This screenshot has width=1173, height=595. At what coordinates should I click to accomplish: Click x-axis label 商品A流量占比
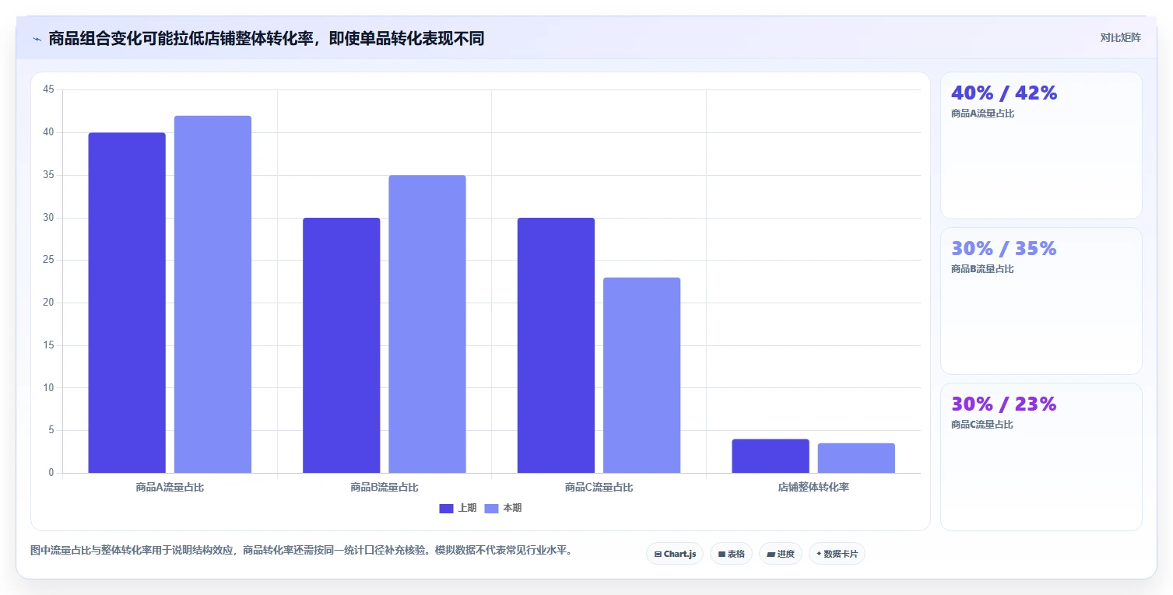(170, 488)
